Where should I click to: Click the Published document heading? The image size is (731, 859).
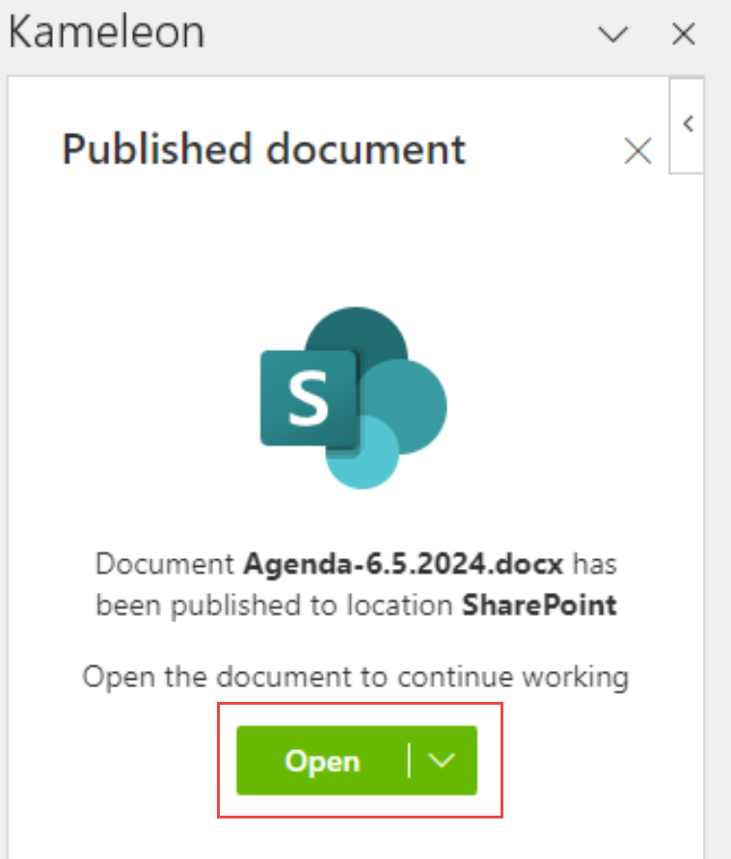pyautogui.click(x=263, y=149)
